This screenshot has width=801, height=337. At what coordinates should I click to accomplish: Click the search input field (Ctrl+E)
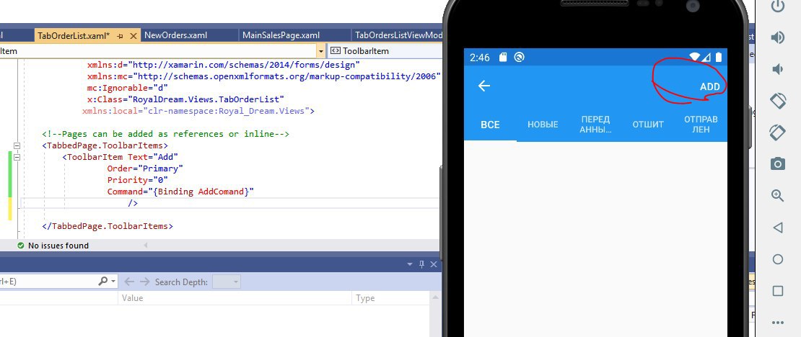[48, 282]
